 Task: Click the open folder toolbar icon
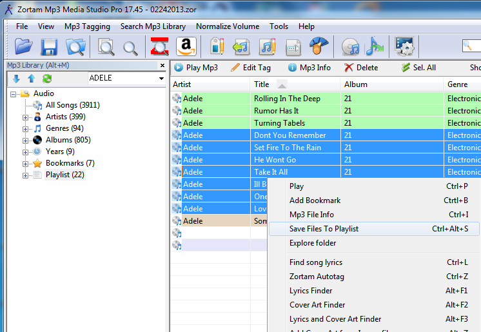point(24,46)
